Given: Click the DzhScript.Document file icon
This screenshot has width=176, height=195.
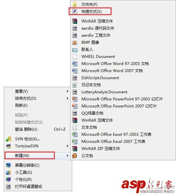Looking at the screenshot, I should pos(75,78).
